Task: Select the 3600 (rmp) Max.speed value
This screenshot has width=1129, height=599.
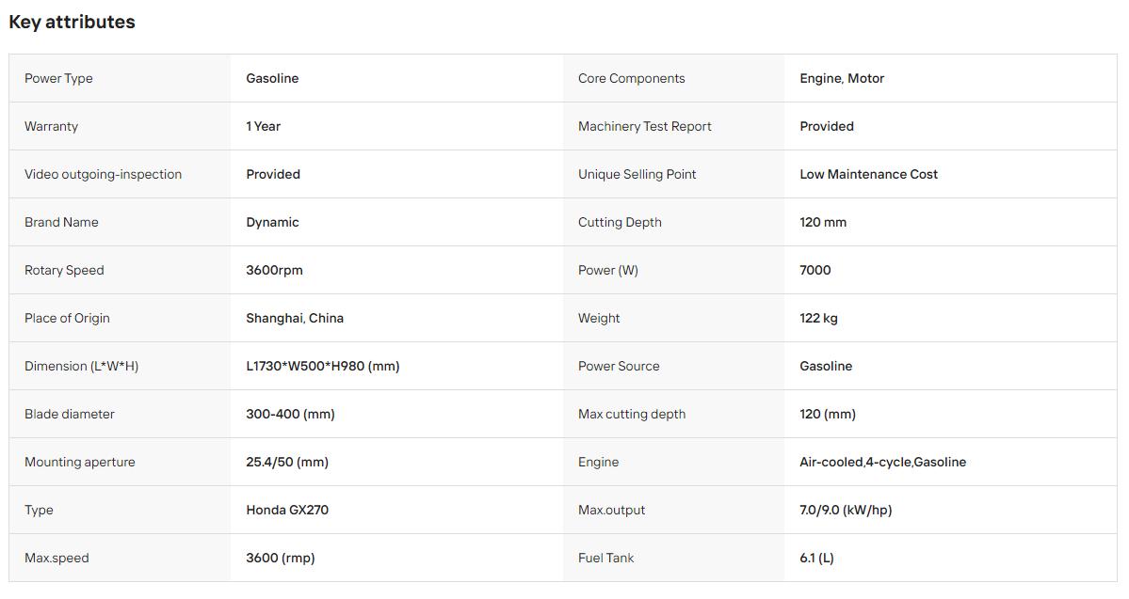Action: pyautogui.click(x=280, y=558)
